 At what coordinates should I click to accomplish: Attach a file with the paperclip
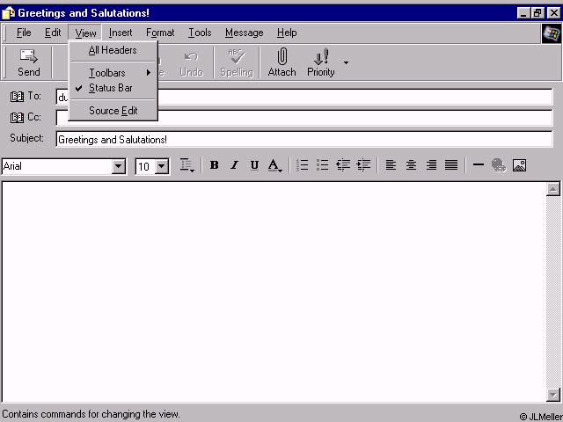(281, 62)
